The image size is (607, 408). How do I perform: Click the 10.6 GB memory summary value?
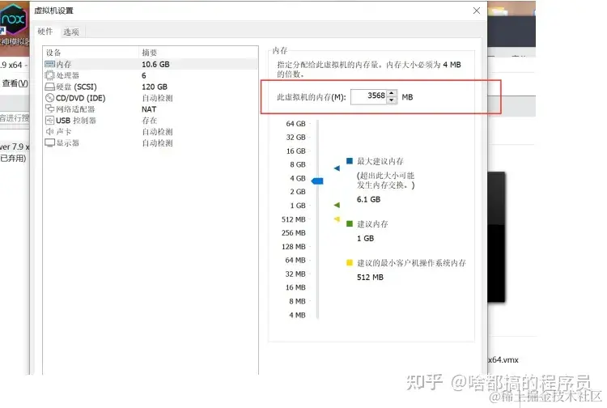[x=155, y=64]
